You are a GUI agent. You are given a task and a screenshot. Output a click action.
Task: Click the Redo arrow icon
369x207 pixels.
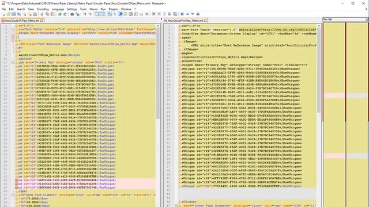pyautogui.click(x=65, y=14)
